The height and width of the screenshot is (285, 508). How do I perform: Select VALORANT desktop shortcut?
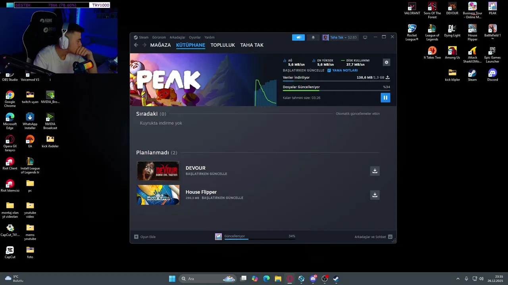[x=412, y=9]
